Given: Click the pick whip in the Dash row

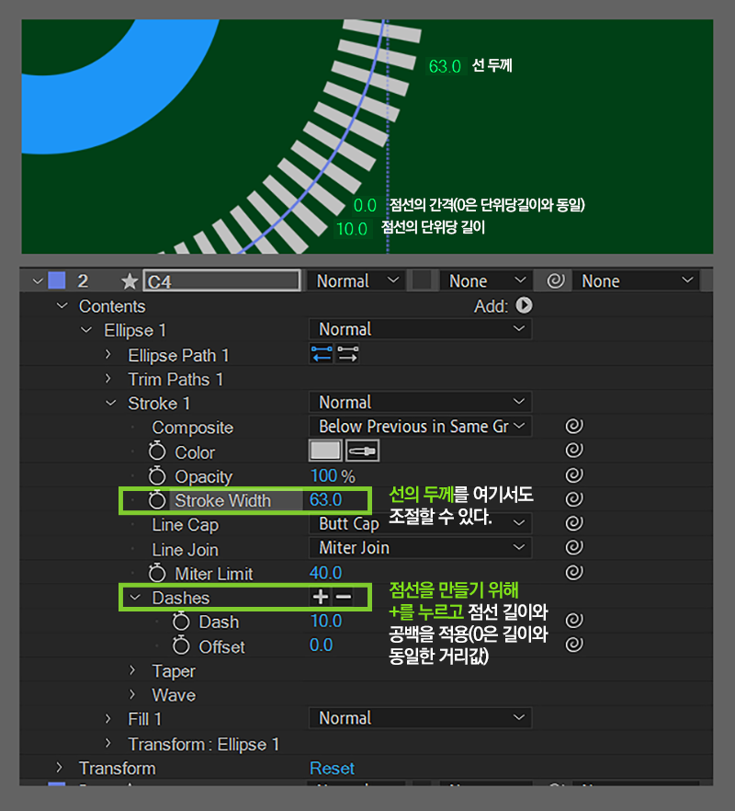Looking at the screenshot, I should point(573,620).
